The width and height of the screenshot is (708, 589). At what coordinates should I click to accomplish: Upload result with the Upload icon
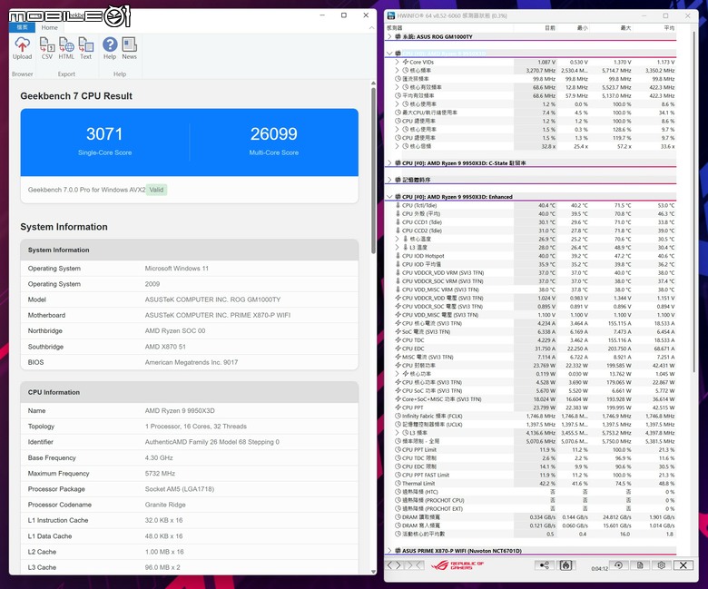[22, 48]
